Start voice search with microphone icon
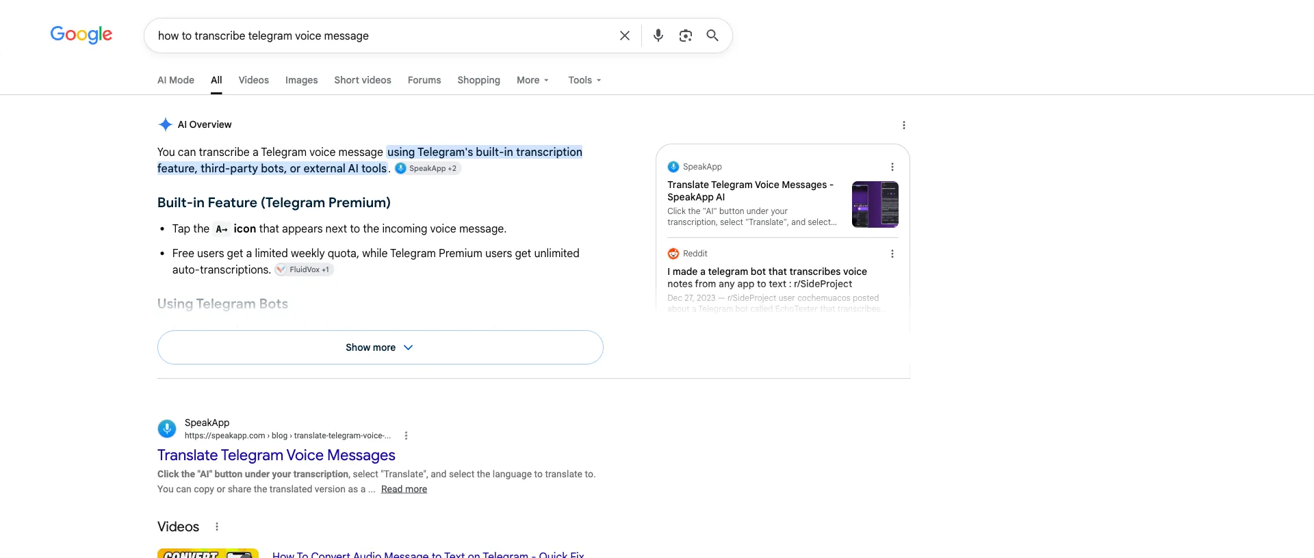The width and height of the screenshot is (1314, 558). [658, 36]
